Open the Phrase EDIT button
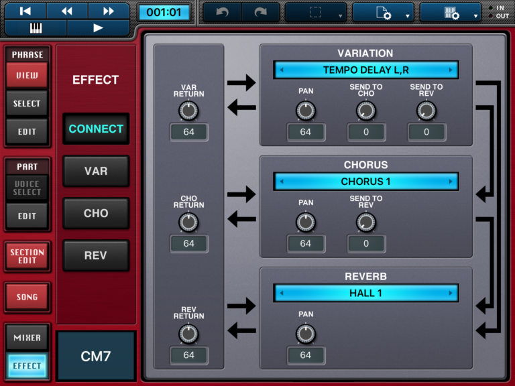 click(x=27, y=131)
